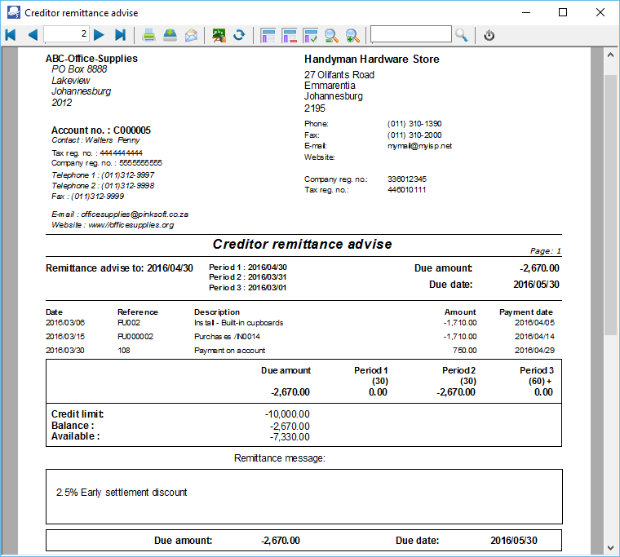The image size is (620, 557).
Task: Zoom out using the magnifier minus icon
Action: tap(331, 35)
